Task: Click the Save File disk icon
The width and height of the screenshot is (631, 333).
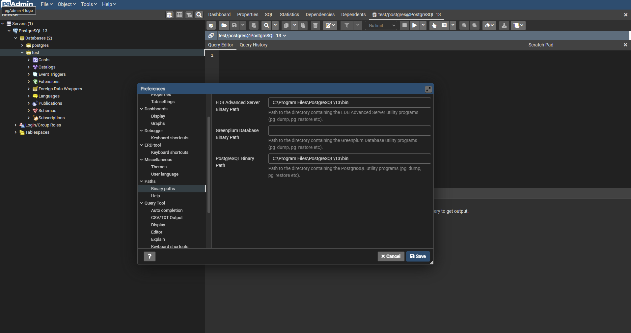Action: coord(234,25)
